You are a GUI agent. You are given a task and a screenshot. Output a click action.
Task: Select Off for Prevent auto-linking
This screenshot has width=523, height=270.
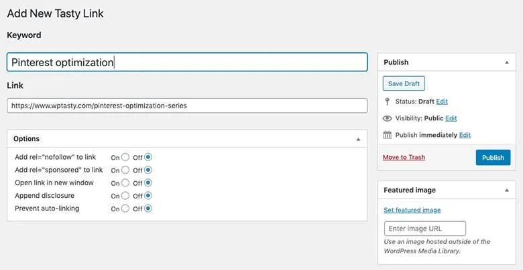pyautogui.click(x=148, y=209)
